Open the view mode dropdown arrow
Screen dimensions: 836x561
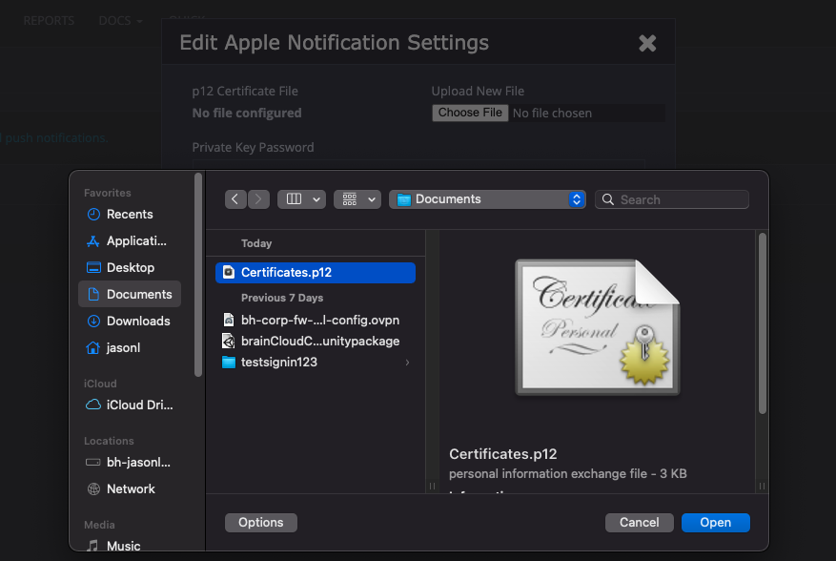coord(316,199)
